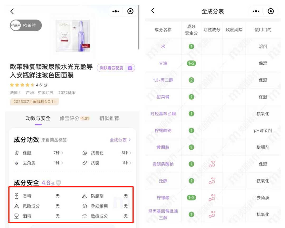Click the 成分名称 column header
The width and height of the screenshot is (285, 228).
pyautogui.click(x=163, y=30)
